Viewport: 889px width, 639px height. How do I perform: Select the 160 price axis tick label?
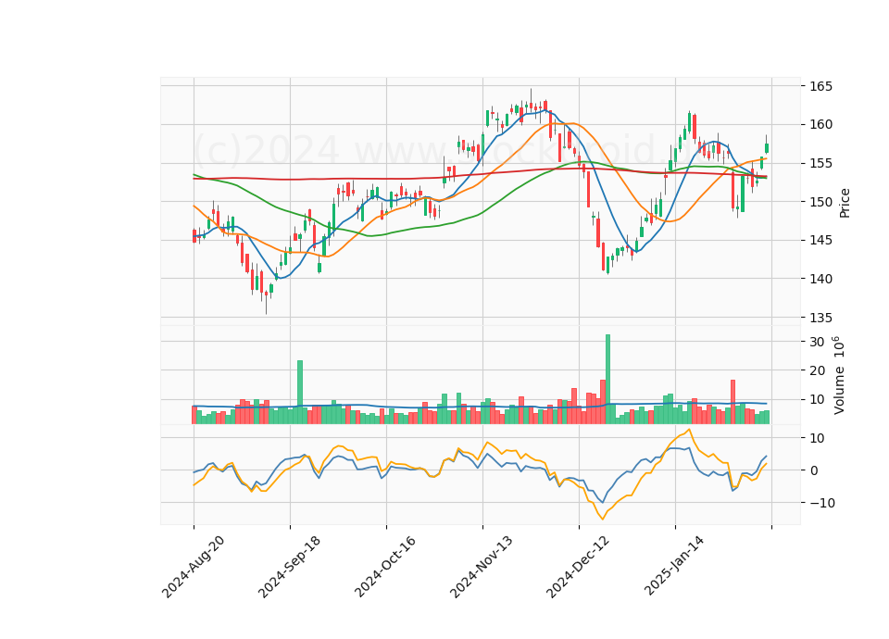821,125
